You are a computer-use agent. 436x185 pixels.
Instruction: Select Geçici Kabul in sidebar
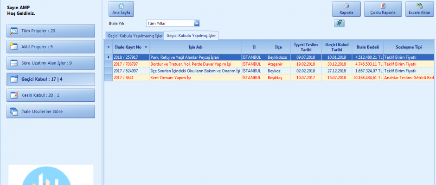point(51,79)
